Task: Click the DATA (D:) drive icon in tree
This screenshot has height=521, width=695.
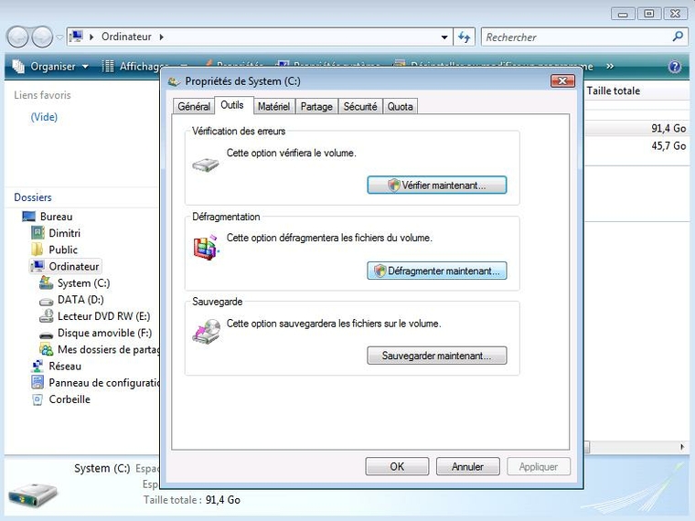Action: click(x=46, y=302)
